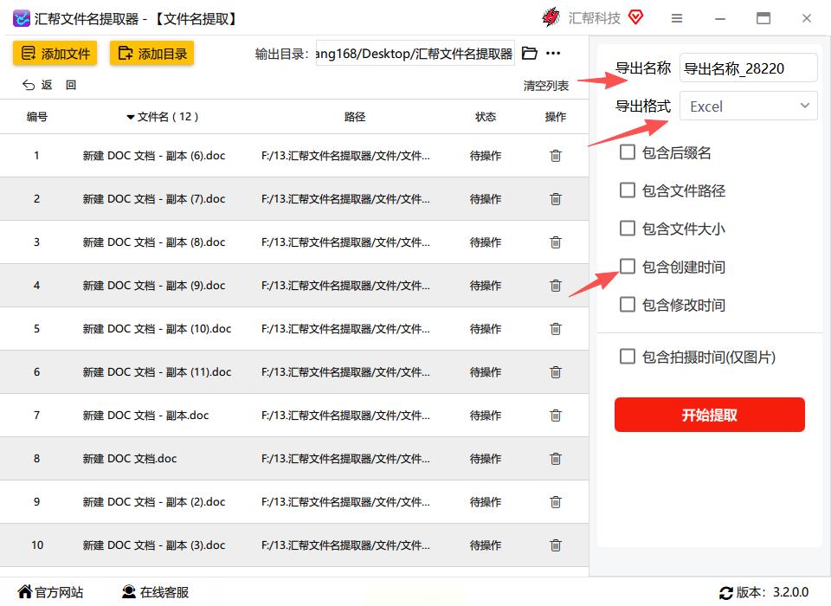Enable the 包含后缀名 checkbox
The width and height of the screenshot is (831, 606).
(x=628, y=152)
